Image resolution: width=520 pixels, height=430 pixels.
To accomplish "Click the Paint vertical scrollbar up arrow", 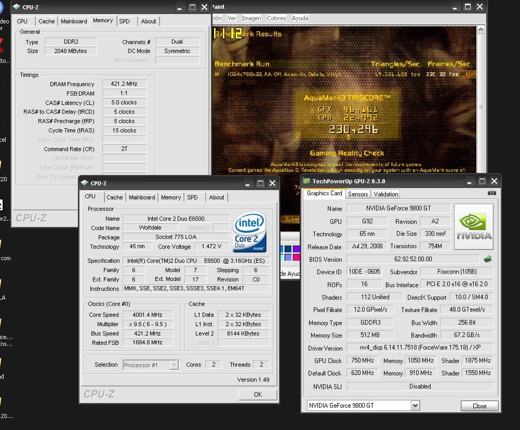I will [x=481, y=30].
